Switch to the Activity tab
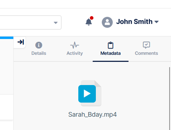This screenshot has width=171, height=130. coord(74,53)
